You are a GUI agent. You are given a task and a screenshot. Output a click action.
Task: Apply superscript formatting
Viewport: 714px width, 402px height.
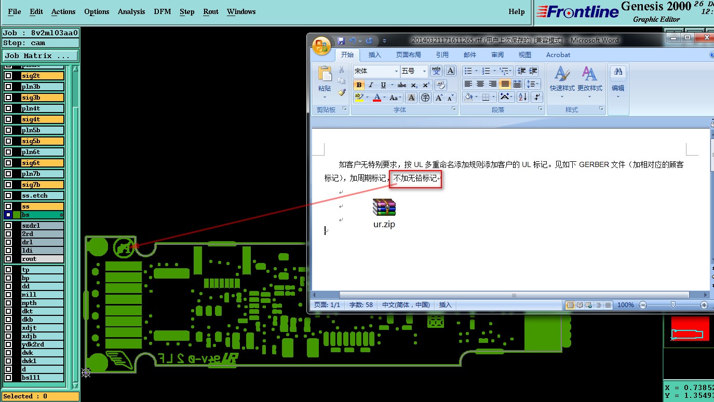click(x=426, y=85)
